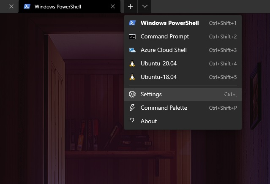This screenshot has width=270, height=184.
Task: Click the PowerShell icon on the tab
Action: click(x=27, y=6)
